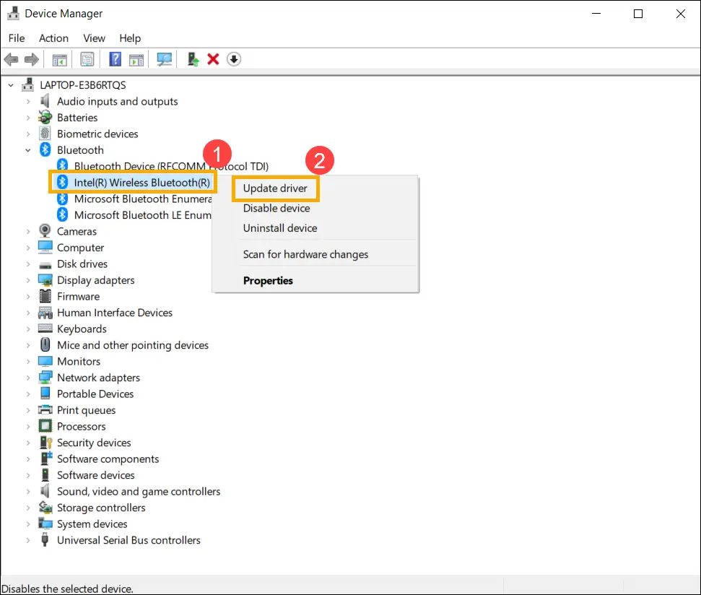701x595 pixels.
Task: Select the Cameras category
Action: 77,232
